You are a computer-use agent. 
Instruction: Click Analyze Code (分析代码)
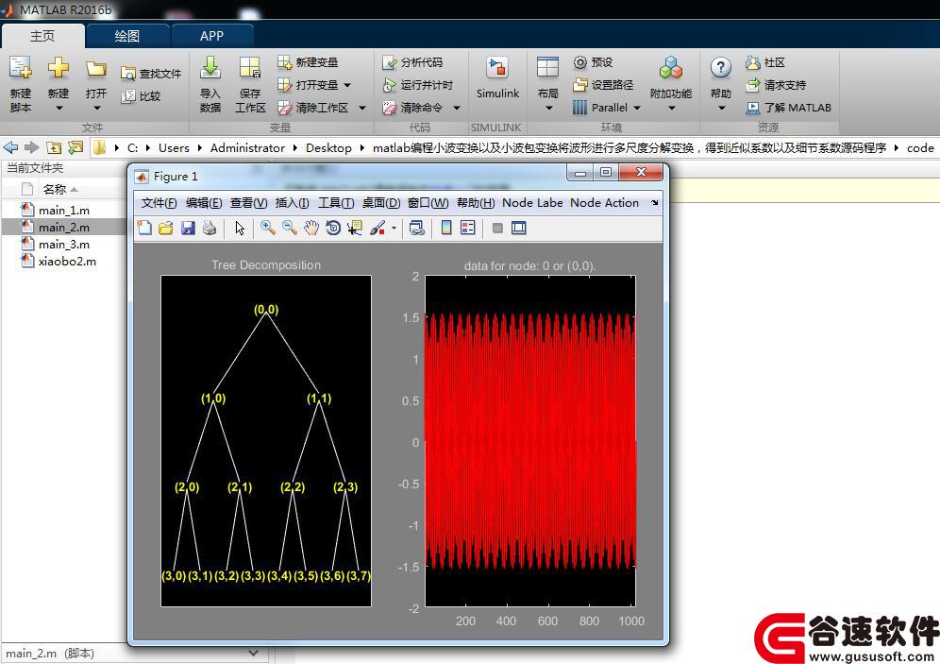(x=412, y=62)
